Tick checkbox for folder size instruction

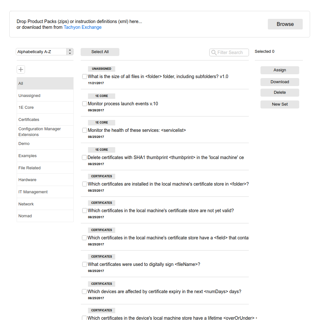point(84,76)
